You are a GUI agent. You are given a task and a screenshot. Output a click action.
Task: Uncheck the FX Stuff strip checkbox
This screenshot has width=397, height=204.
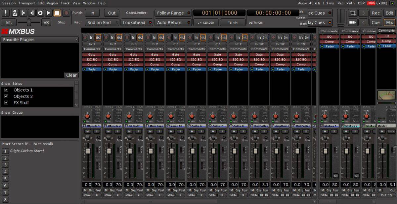click(6, 103)
